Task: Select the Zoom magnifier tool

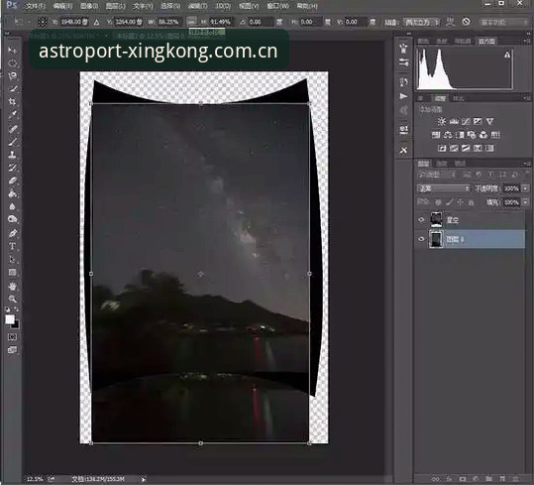Action: point(13,299)
